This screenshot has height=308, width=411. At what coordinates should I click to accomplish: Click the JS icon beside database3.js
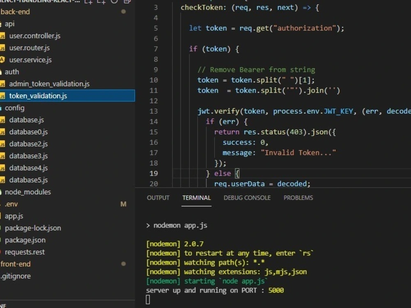tap(2, 156)
